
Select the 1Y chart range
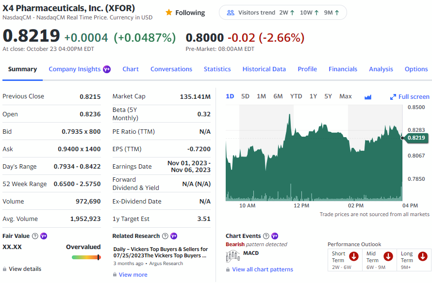[x=313, y=96]
